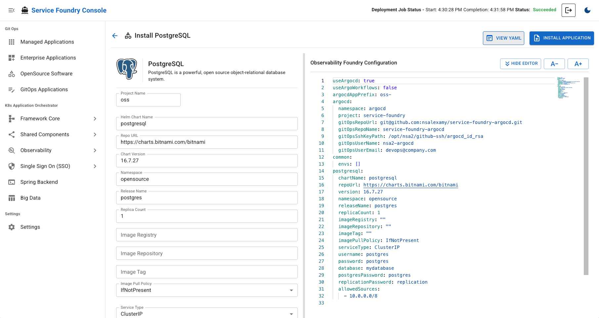
Task: Open Spring Backend menu item
Action: 53,182
